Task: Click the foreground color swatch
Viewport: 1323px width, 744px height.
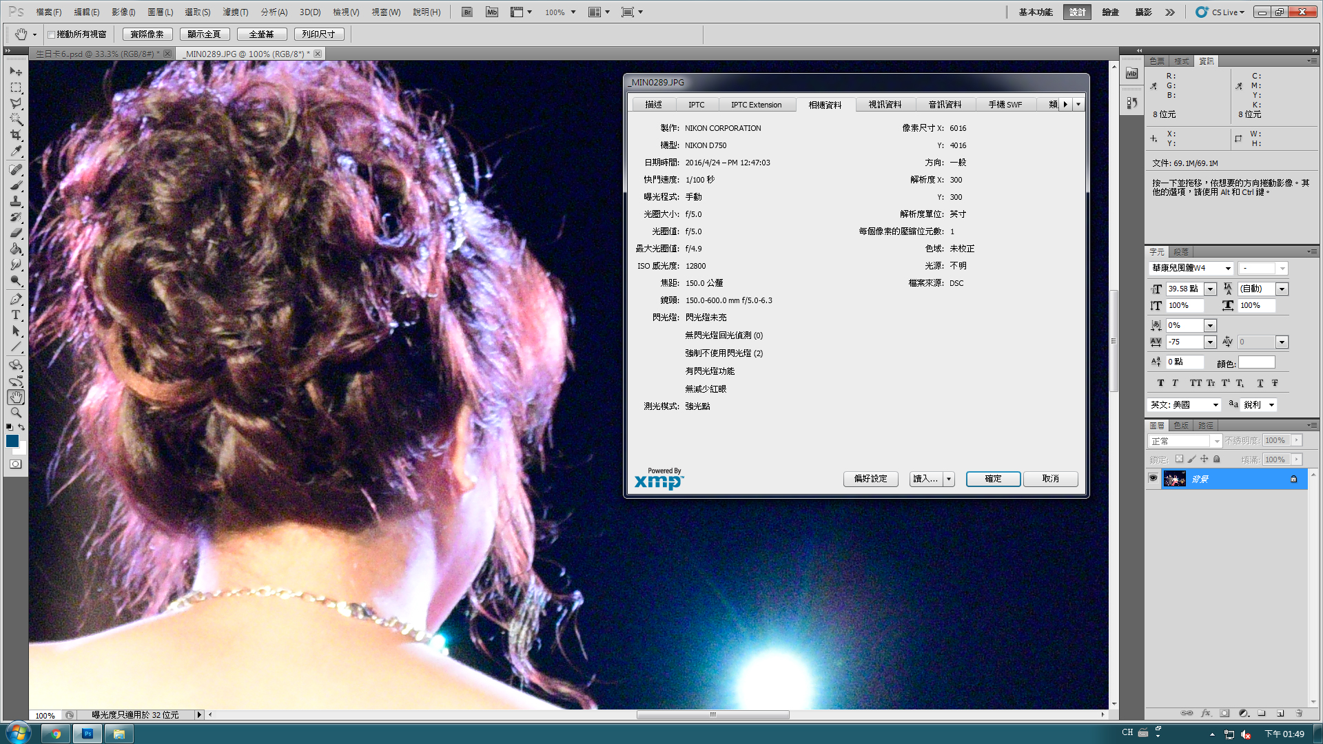Action: tap(12, 441)
